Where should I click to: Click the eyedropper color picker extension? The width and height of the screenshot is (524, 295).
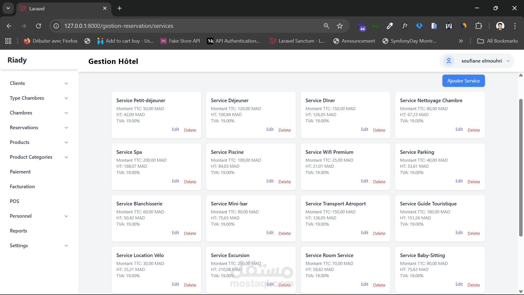390,26
